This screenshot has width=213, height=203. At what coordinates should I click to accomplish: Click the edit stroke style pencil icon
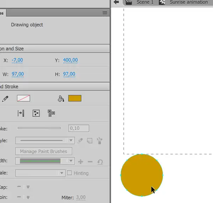pyautogui.click(x=80, y=141)
